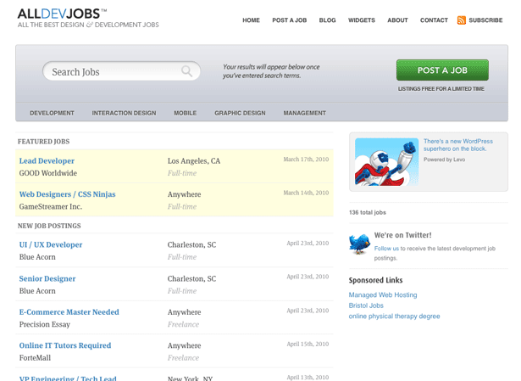Click the Los Angeles, CA location

tap(194, 161)
